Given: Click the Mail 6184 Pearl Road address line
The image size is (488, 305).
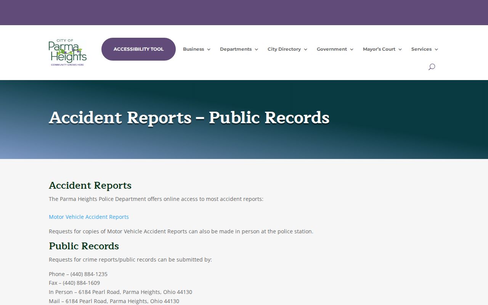Looking at the screenshot, I should [114, 301].
